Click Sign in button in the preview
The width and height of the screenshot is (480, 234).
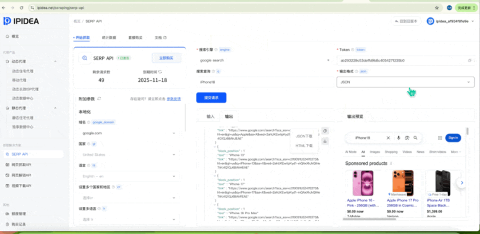(x=453, y=138)
